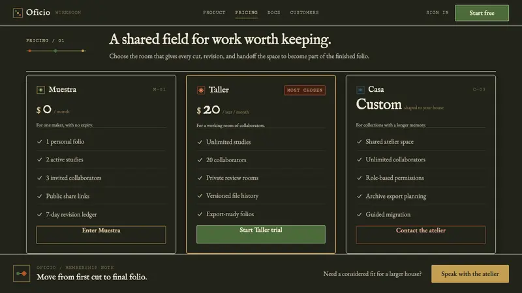
Task: Click the 'Role-based permissions' feature text
Action: point(395,178)
